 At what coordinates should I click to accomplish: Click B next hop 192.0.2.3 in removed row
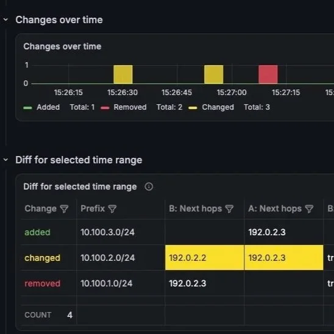[x=188, y=283]
